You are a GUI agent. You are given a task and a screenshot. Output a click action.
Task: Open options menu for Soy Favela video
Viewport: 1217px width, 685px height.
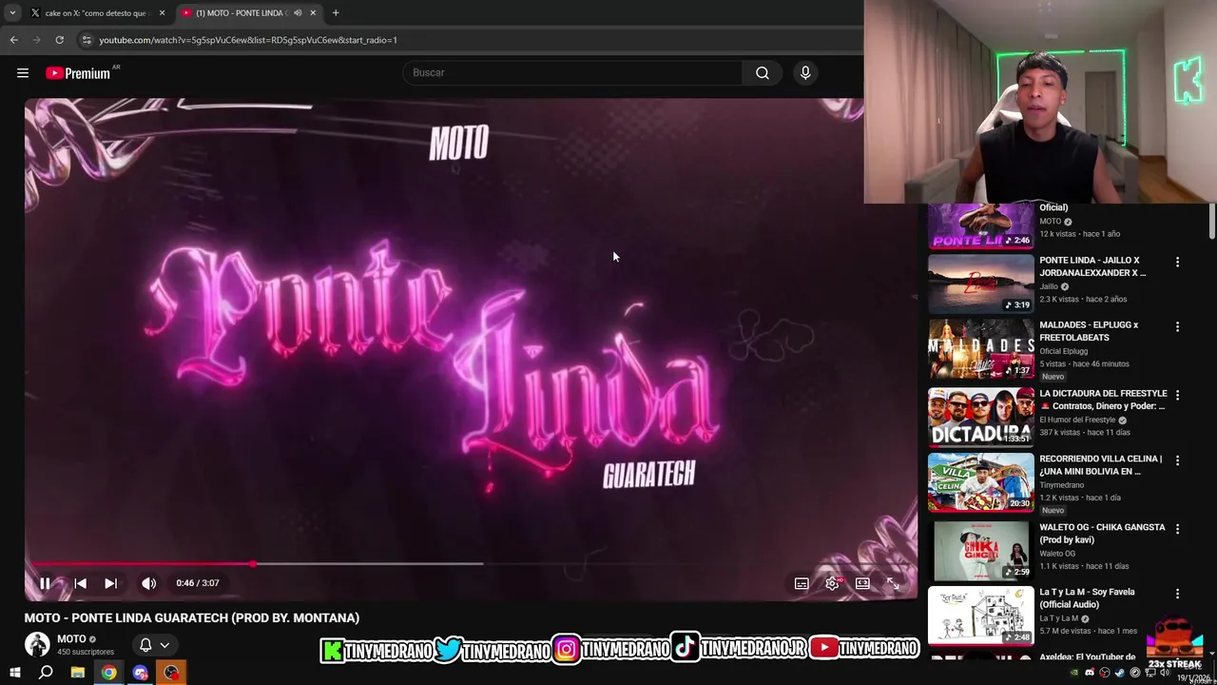(x=1177, y=594)
